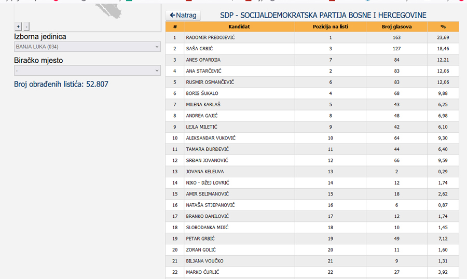Image resolution: width=467 pixels, height=279 pixels.
Task: Click the % column header
Action: tap(443, 27)
